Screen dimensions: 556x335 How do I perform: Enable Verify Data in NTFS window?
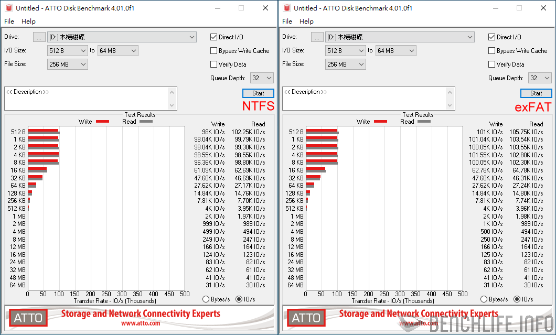pos(213,64)
